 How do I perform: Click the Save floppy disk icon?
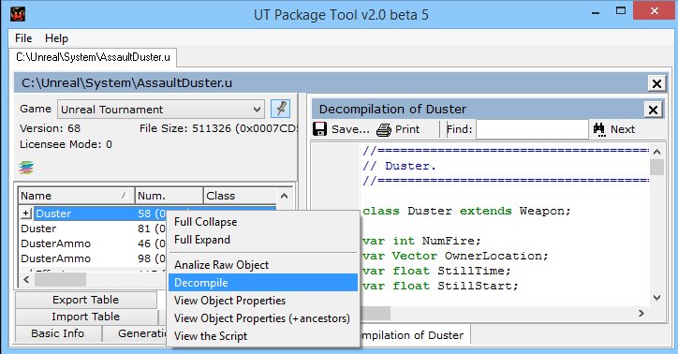tap(319, 129)
